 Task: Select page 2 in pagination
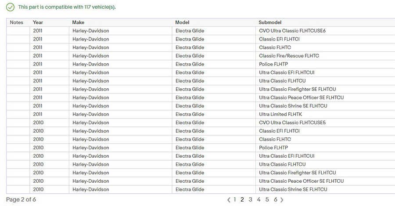pyautogui.click(x=242, y=199)
